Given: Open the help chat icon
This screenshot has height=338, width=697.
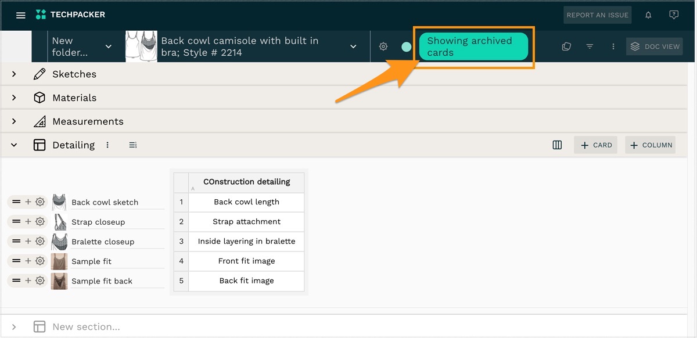Looking at the screenshot, I should [674, 15].
